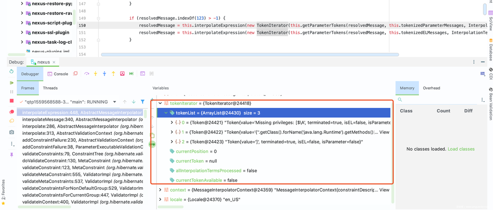This screenshot has height=210, width=493.
Task: Toggle the pin tab icon
Action: click(x=12, y=155)
